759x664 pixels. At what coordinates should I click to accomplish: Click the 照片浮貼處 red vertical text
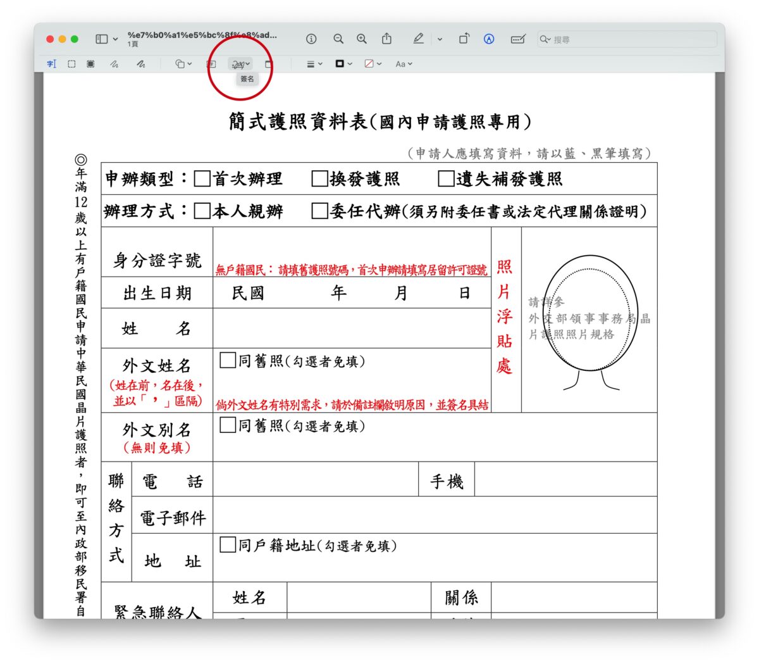coord(504,316)
